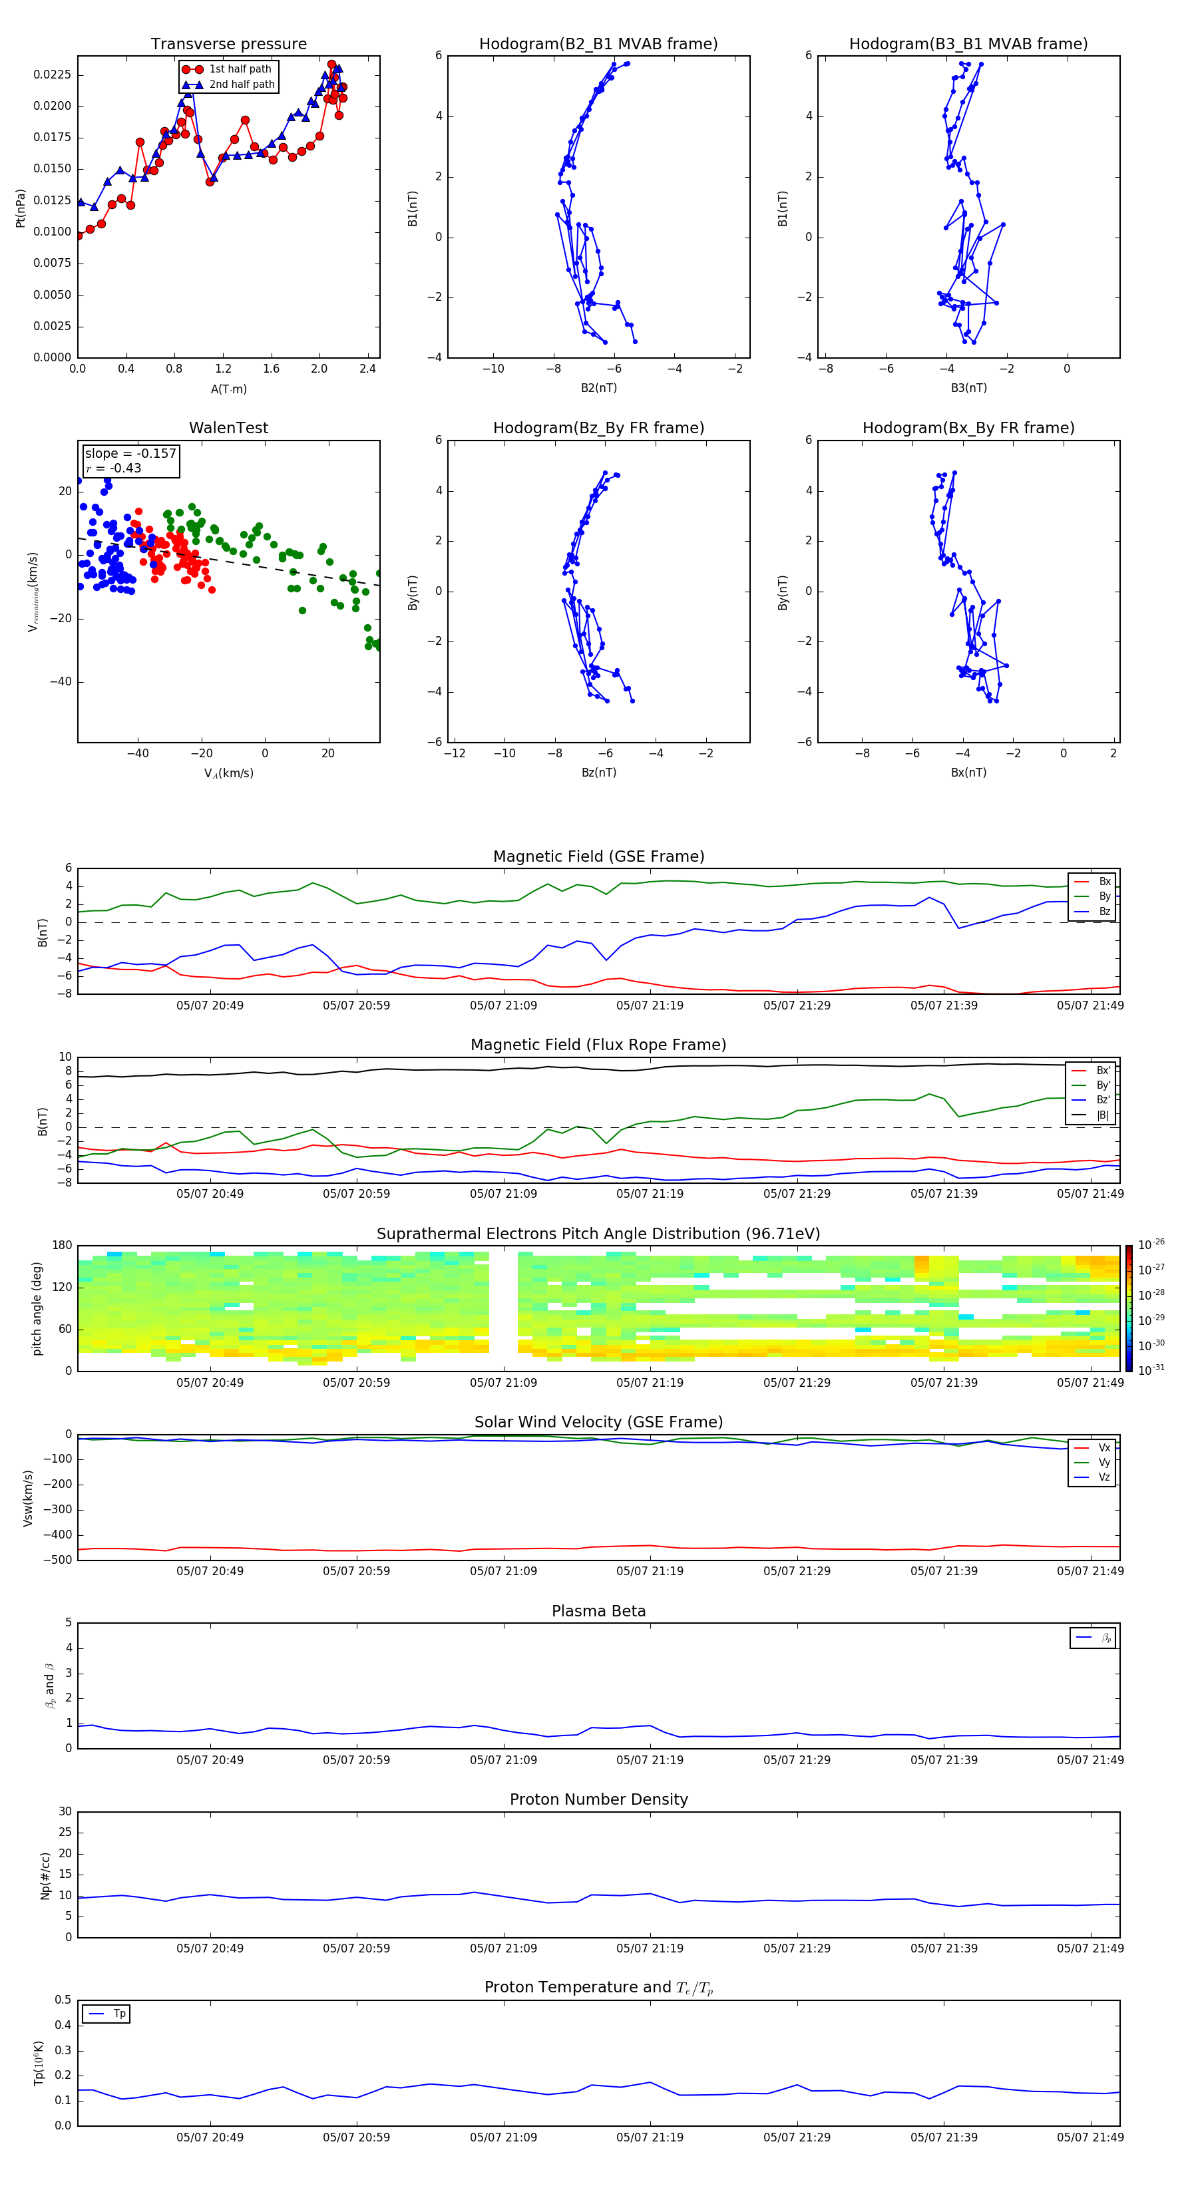Select 'Vy' in the velocity legend
This screenshot has height=2196, width=1198.
click(x=1093, y=1462)
